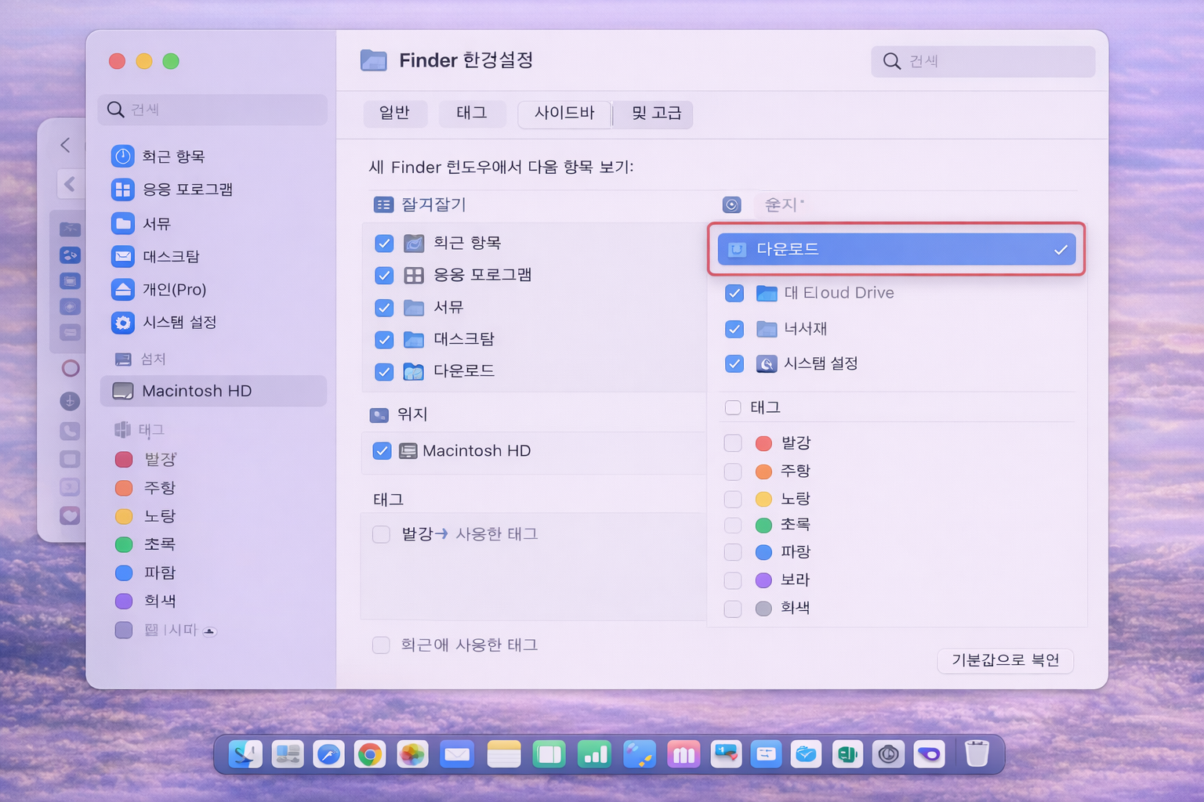Switch to the 일반 tab
Viewport: 1204px width, 802px height.
(395, 114)
